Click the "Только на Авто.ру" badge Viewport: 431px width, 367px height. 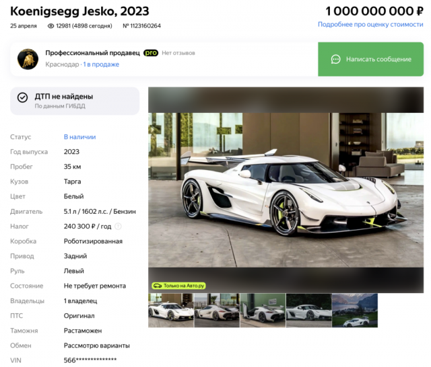point(178,286)
